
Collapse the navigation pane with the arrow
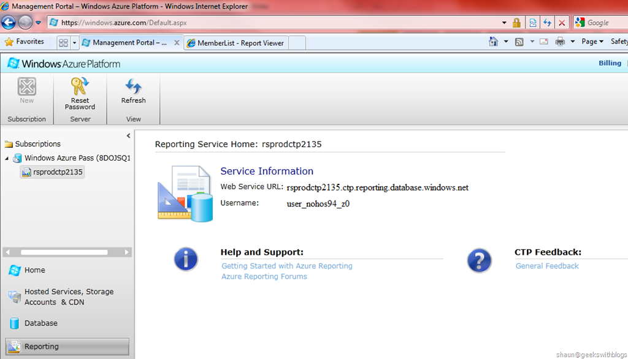point(128,135)
